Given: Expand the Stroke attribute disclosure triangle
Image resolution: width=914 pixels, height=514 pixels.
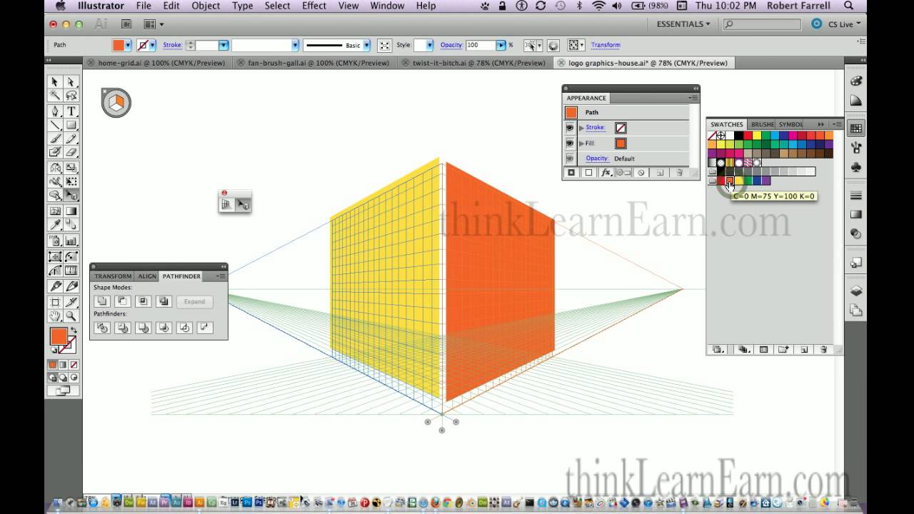Looking at the screenshot, I should tap(582, 128).
